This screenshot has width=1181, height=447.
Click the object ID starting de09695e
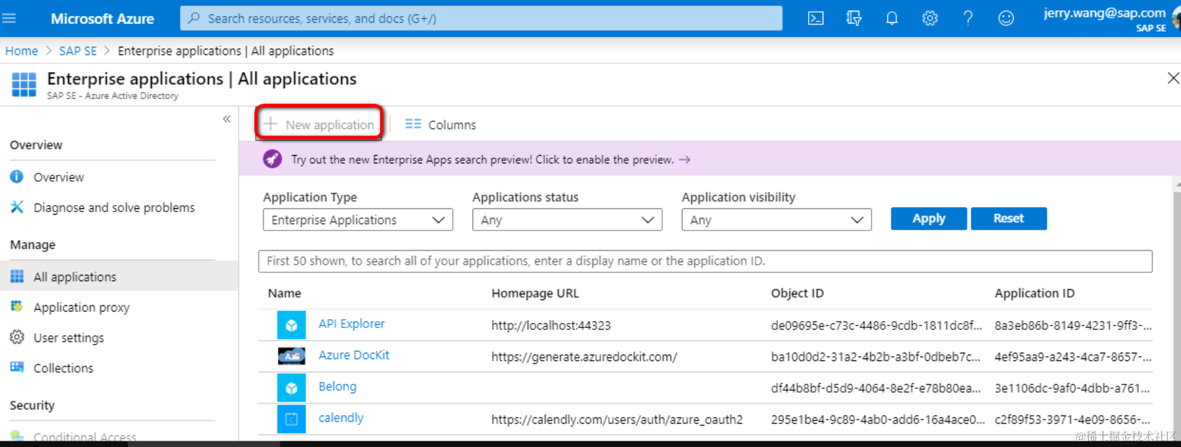[x=877, y=325]
